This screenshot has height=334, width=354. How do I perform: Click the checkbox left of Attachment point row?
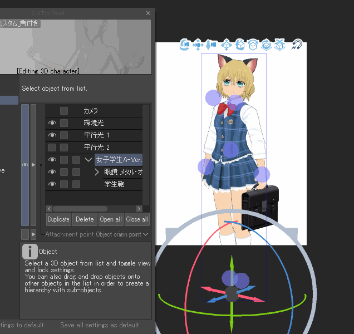(25, 234)
